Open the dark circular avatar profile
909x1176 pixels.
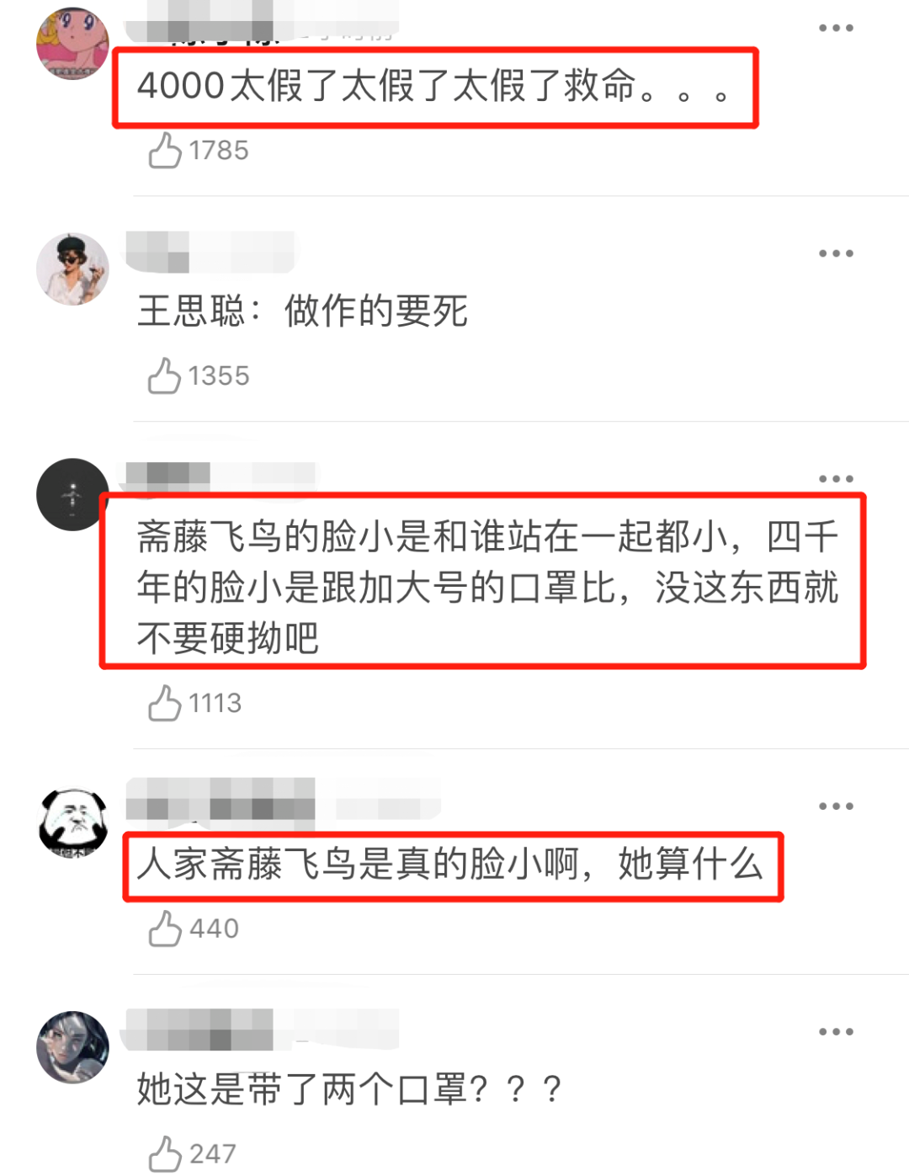[73, 495]
